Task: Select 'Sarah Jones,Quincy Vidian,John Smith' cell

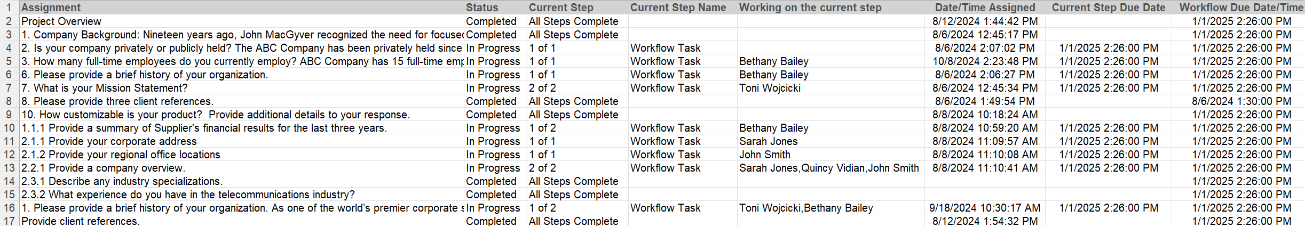Action: [x=831, y=168]
